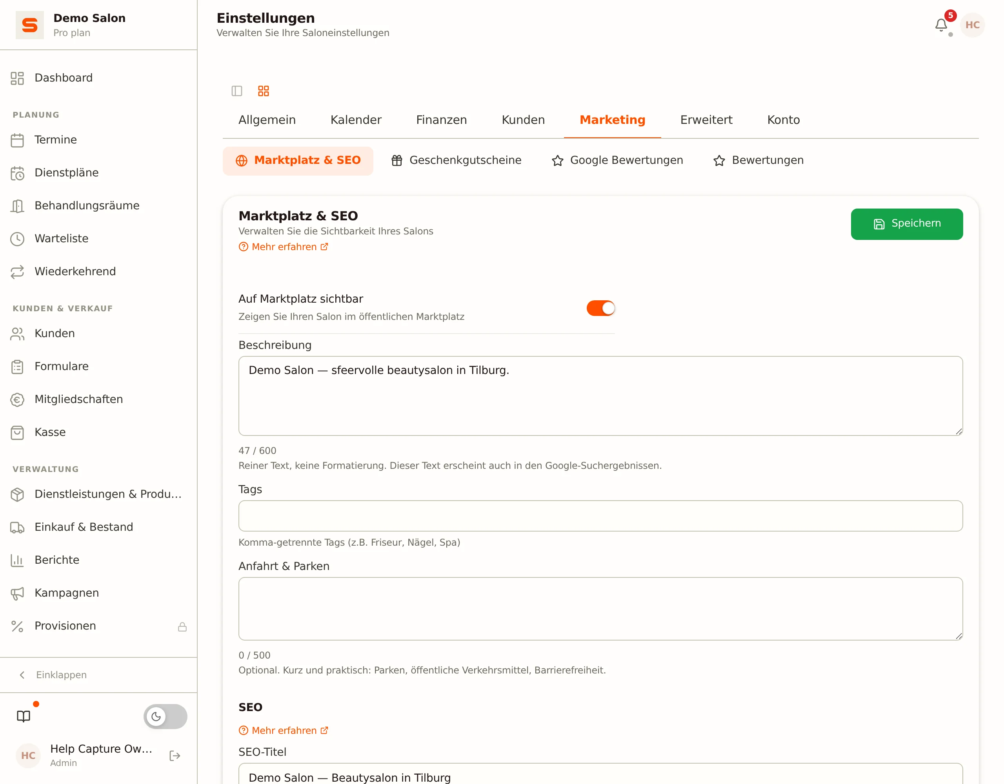Open Mehr erfahren link under Marktplatz & SEO

[283, 247]
